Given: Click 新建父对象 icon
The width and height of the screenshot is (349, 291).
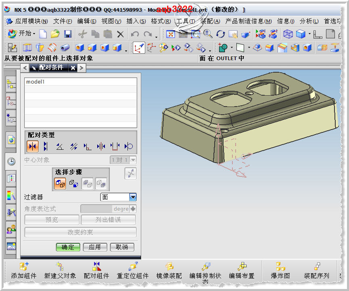Looking at the screenshot, I should (x=60, y=270).
